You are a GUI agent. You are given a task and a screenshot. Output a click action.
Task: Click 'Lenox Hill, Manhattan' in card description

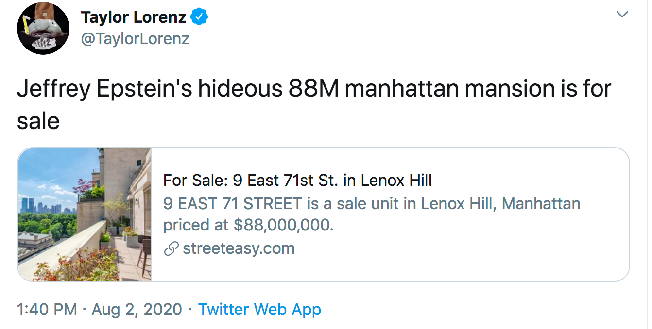click(x=500, y=203)
